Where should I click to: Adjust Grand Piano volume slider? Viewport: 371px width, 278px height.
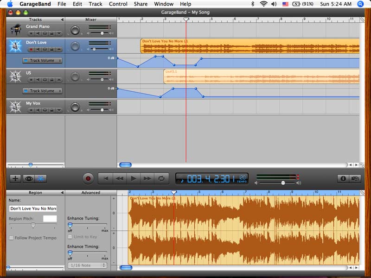(102, 33)
